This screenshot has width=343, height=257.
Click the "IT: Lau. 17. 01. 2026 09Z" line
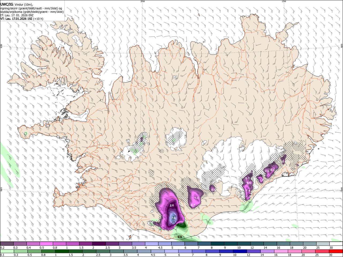17,15
